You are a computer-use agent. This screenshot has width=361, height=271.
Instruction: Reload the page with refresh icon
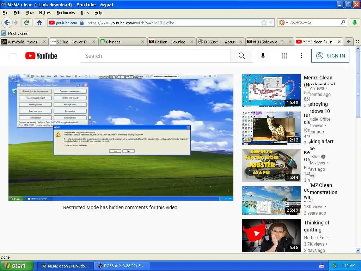pos(27,23)
